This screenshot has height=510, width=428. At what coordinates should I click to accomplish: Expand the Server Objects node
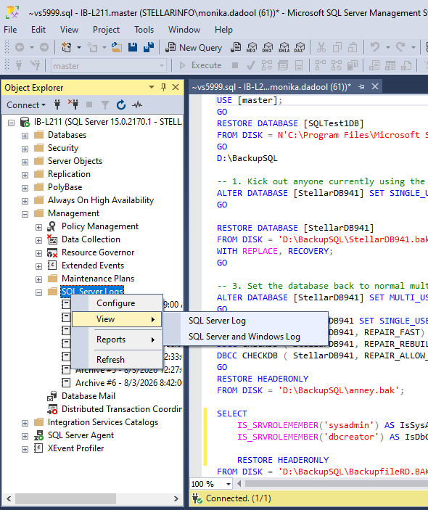[25, 162]
